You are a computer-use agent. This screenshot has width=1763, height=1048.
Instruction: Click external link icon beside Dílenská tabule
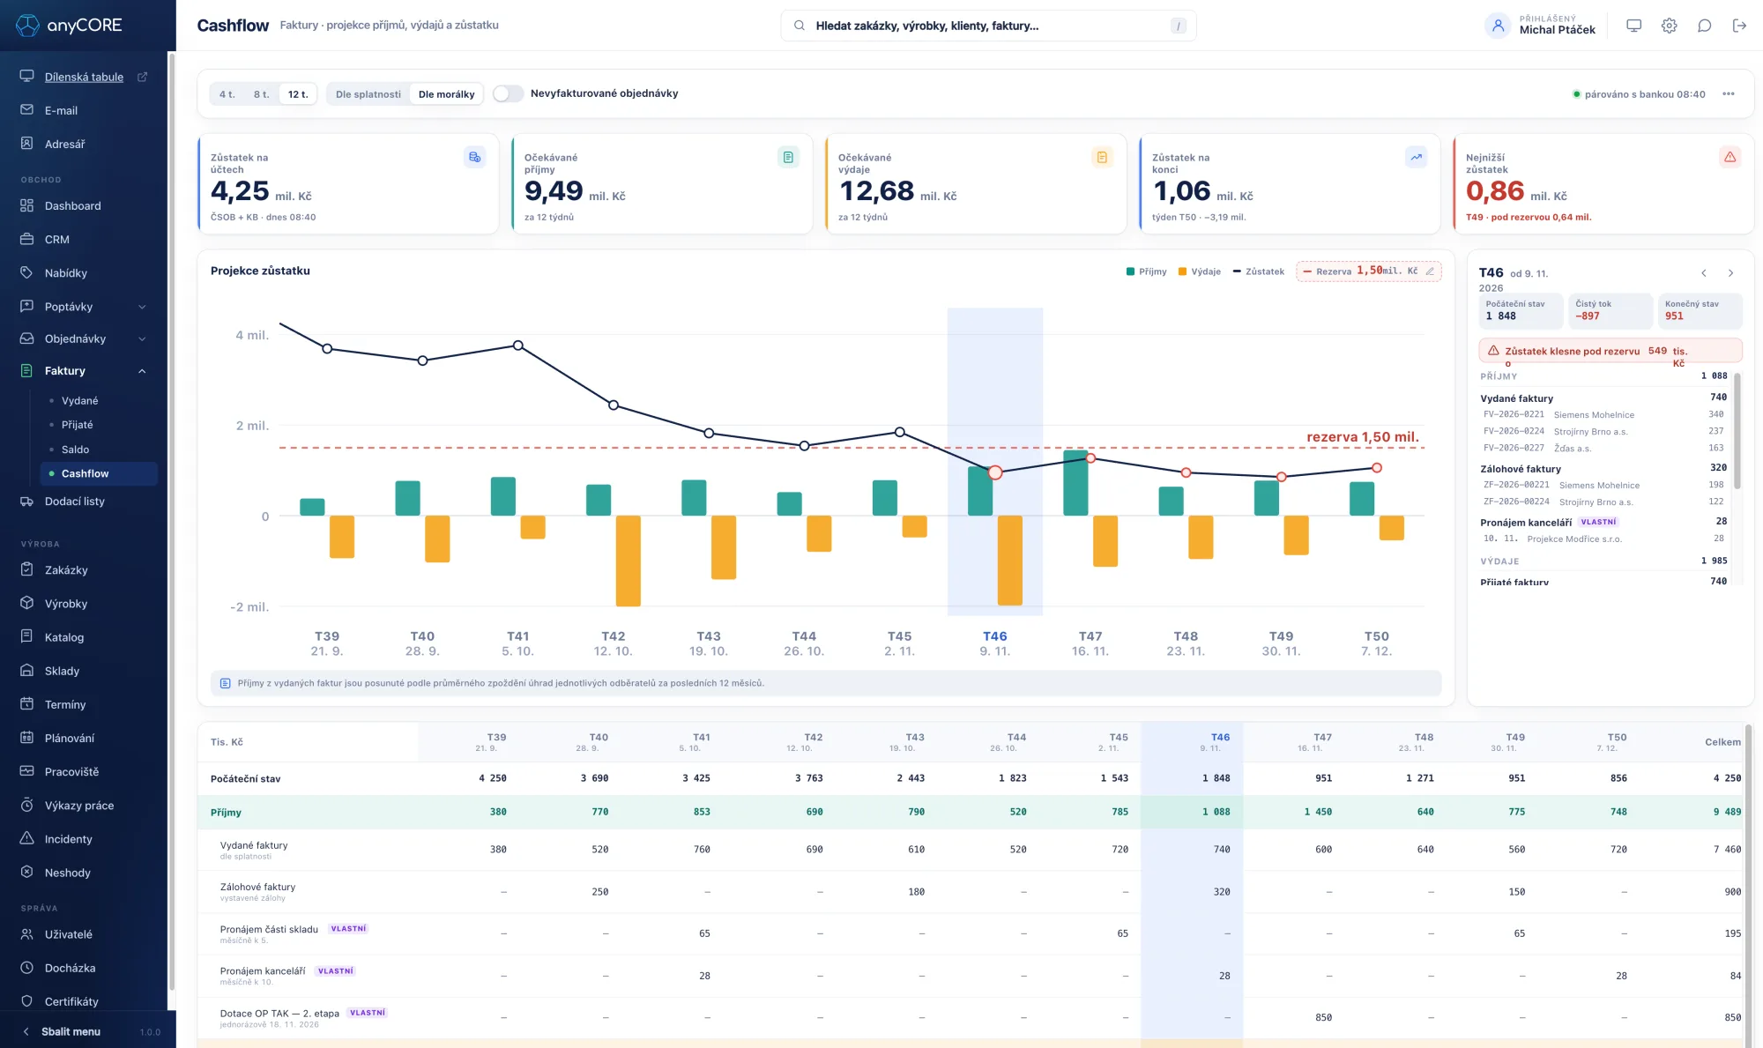point(142,78)
